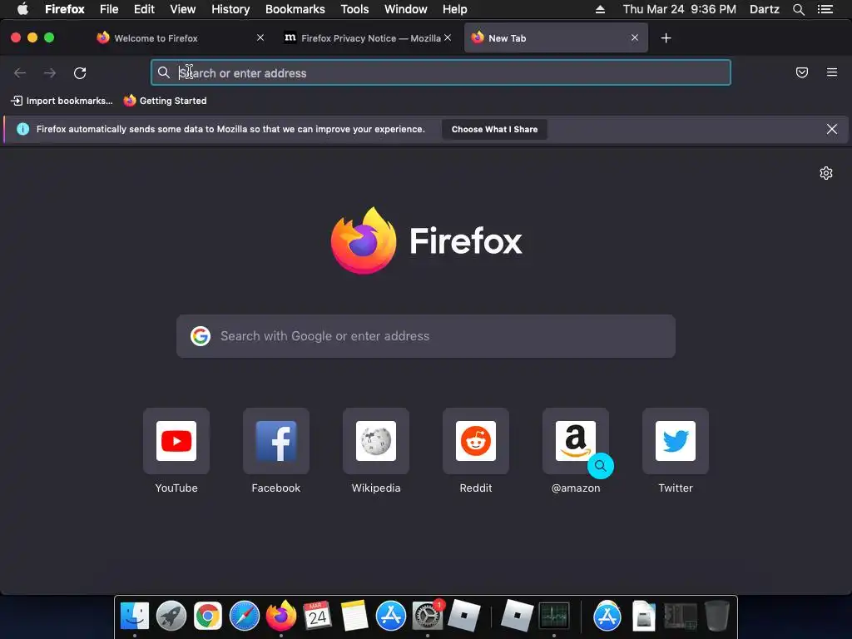Open Notes from the Dock
Viewport: 852px width, 639px height.
[354, 617]
